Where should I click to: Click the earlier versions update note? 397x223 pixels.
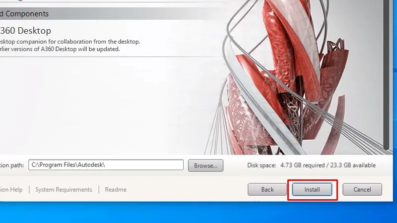(x=60, y=49)
